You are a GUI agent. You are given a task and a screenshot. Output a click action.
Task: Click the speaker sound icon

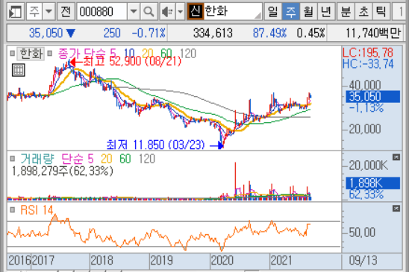pos(167,12)
